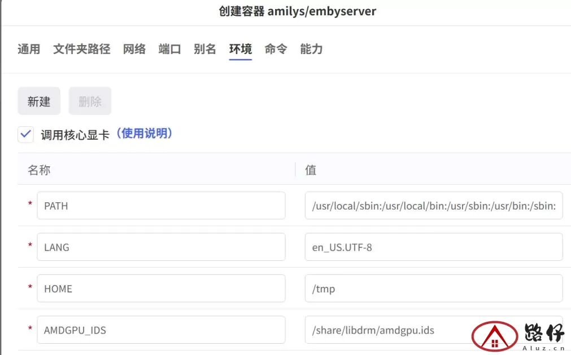Open the 文件夹路径 tab
This screenshot has height=355, width=571.
pyautogui.click(x=82, y=49)
